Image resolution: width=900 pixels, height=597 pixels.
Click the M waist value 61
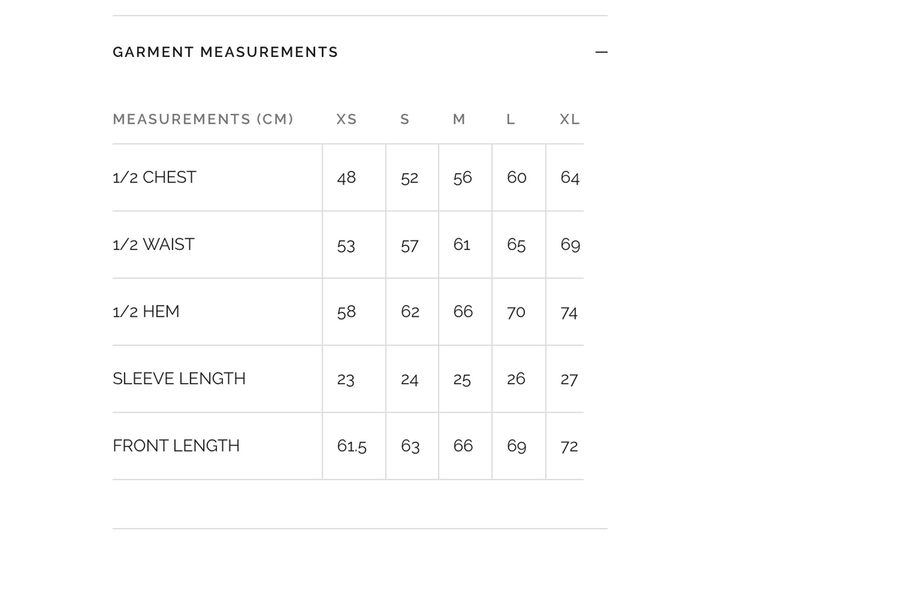click(462, 244)
